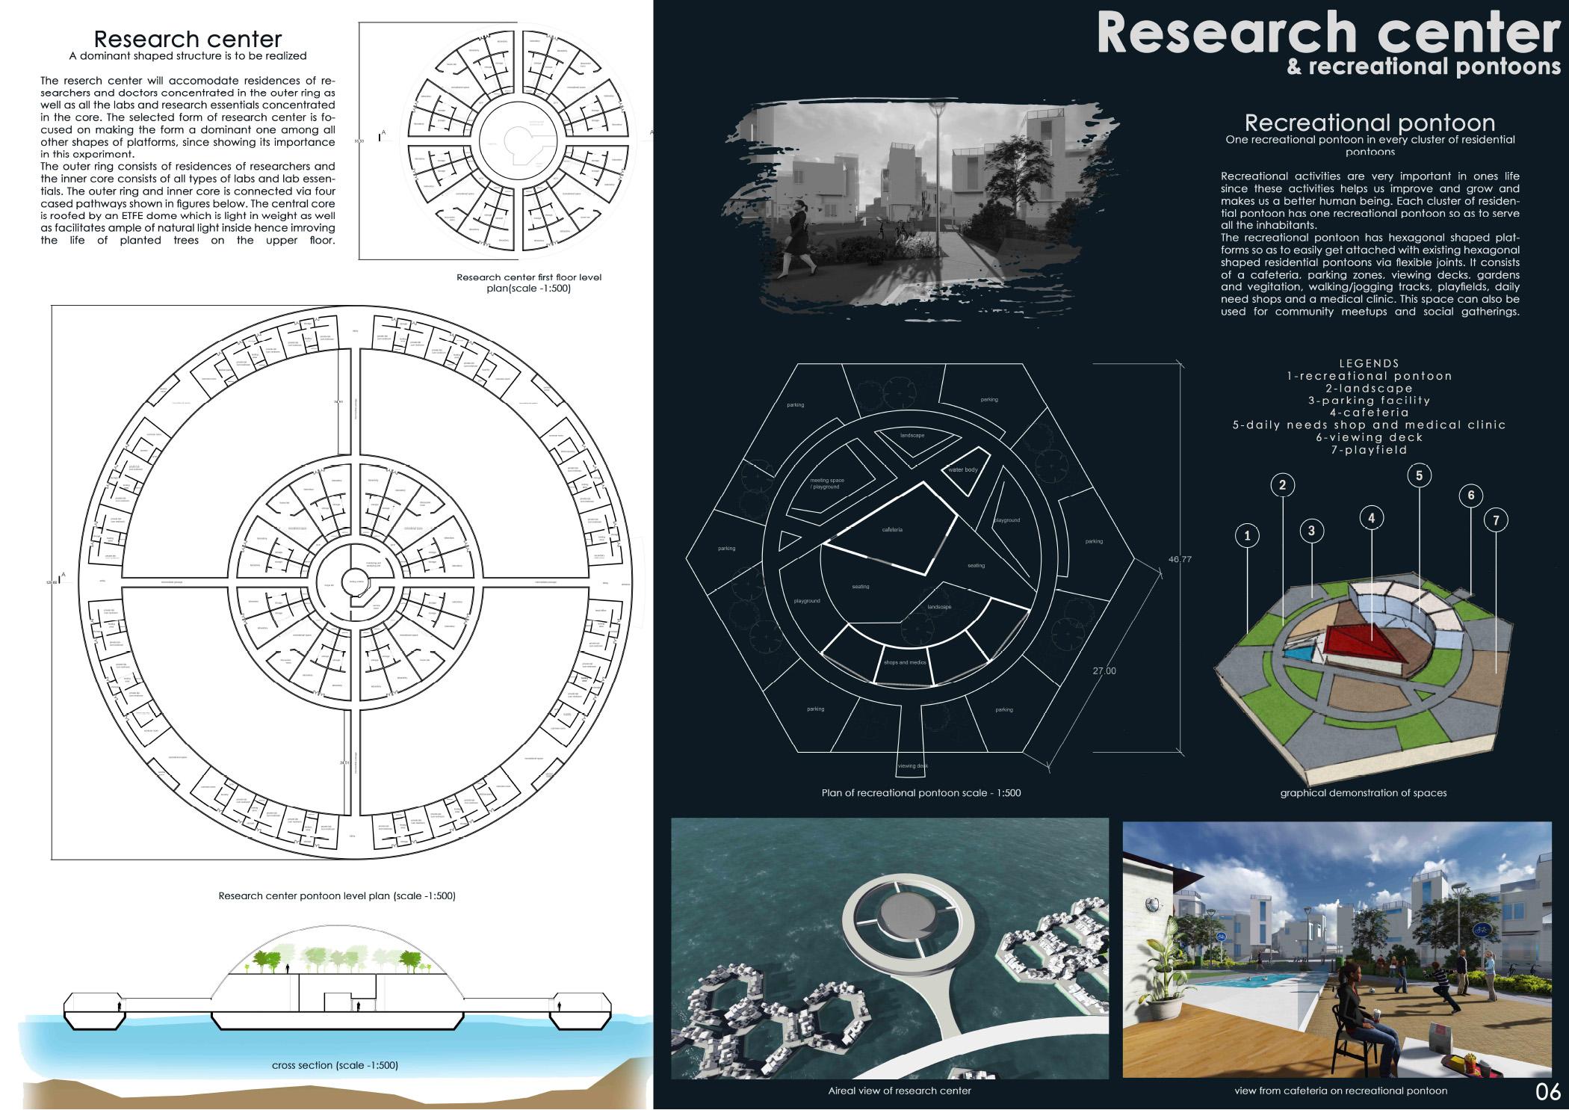Click the numbered circle marker 2
Viewport: 1569px width, 1110px height.
click(x=1283, y=485)
